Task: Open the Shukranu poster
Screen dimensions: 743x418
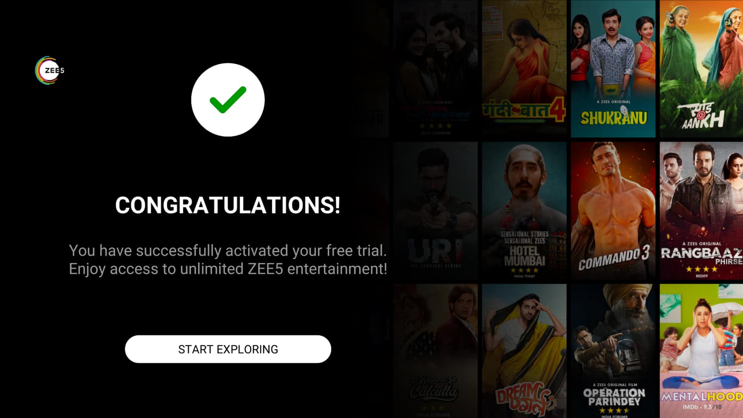Action: (x=613, y=69)
